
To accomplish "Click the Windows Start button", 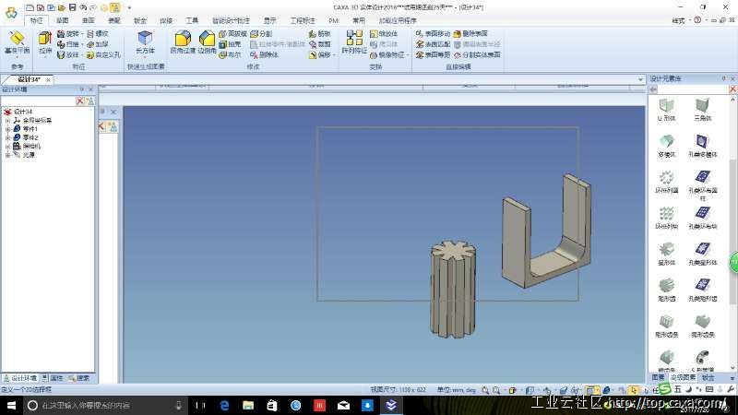I will 9,405.
